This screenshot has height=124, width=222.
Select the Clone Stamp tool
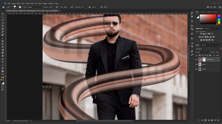2,41
